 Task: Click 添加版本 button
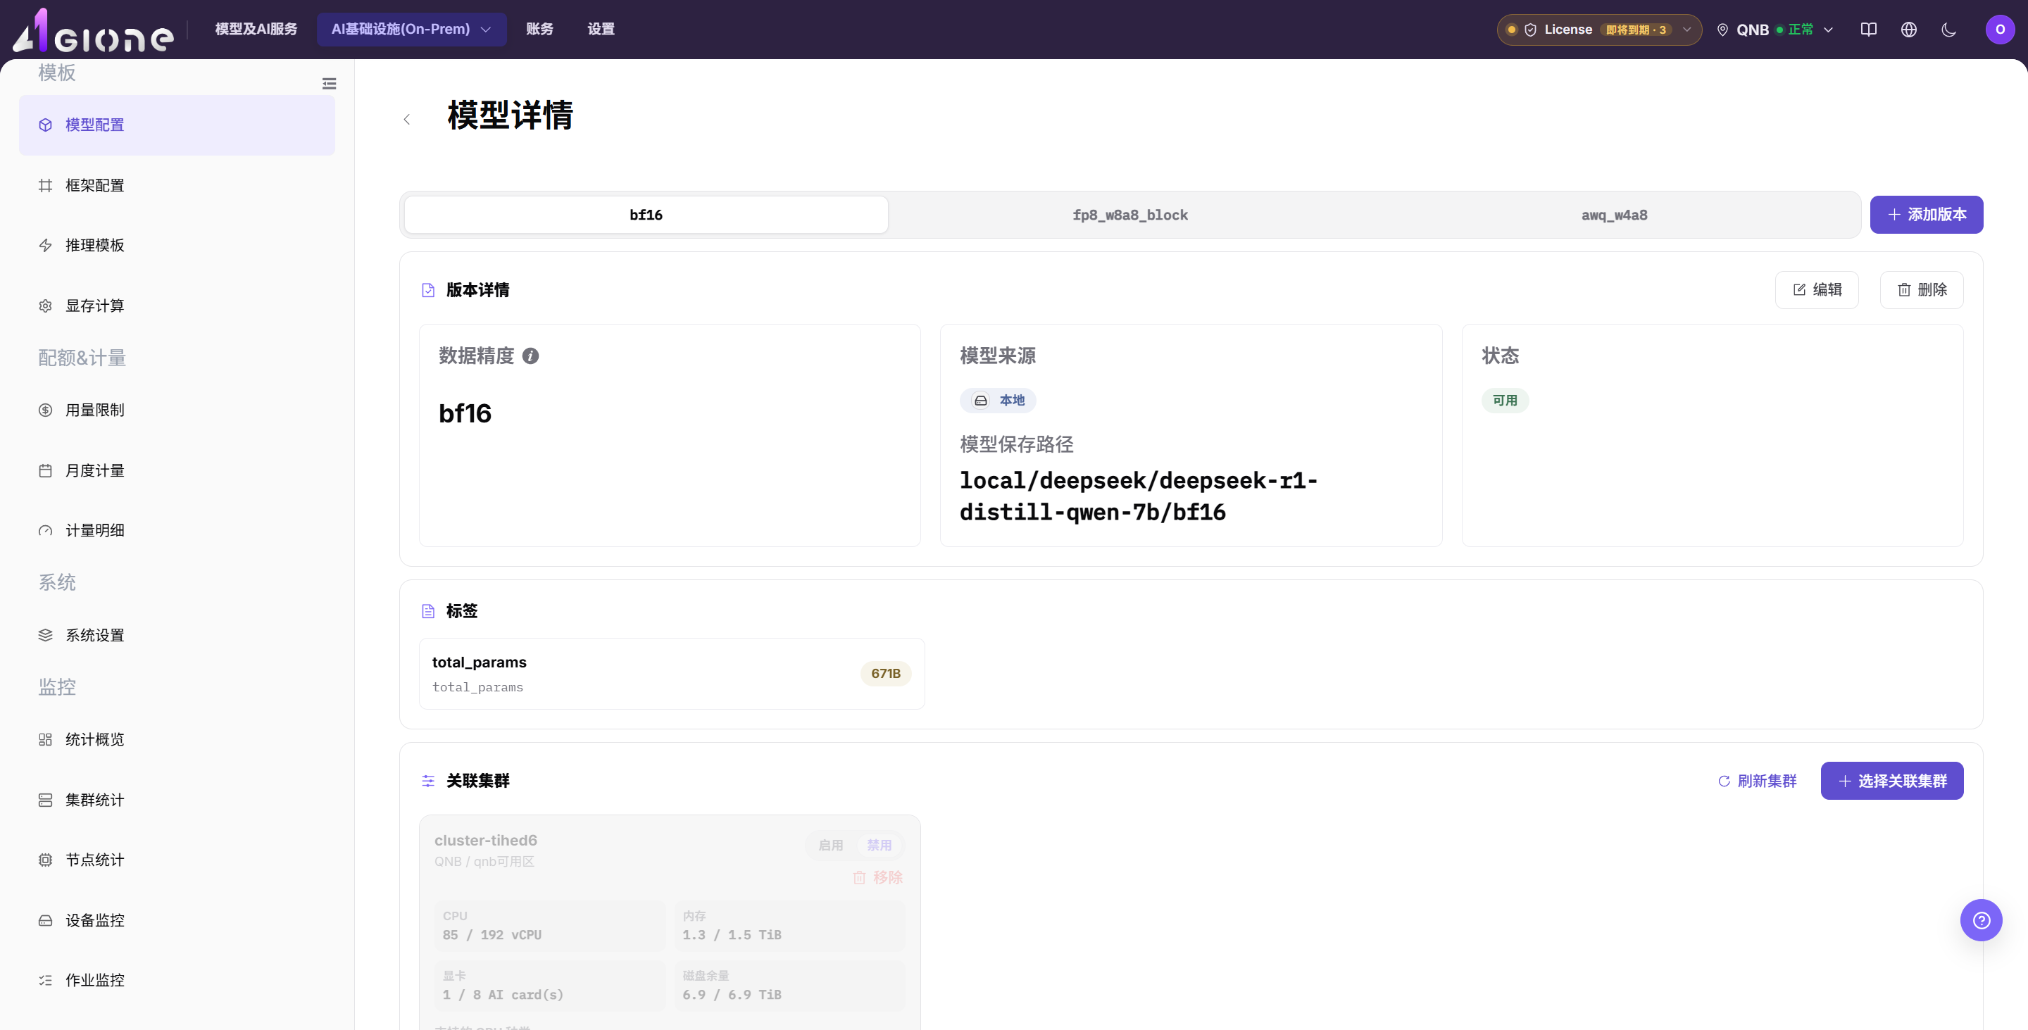click(1927, 215)
